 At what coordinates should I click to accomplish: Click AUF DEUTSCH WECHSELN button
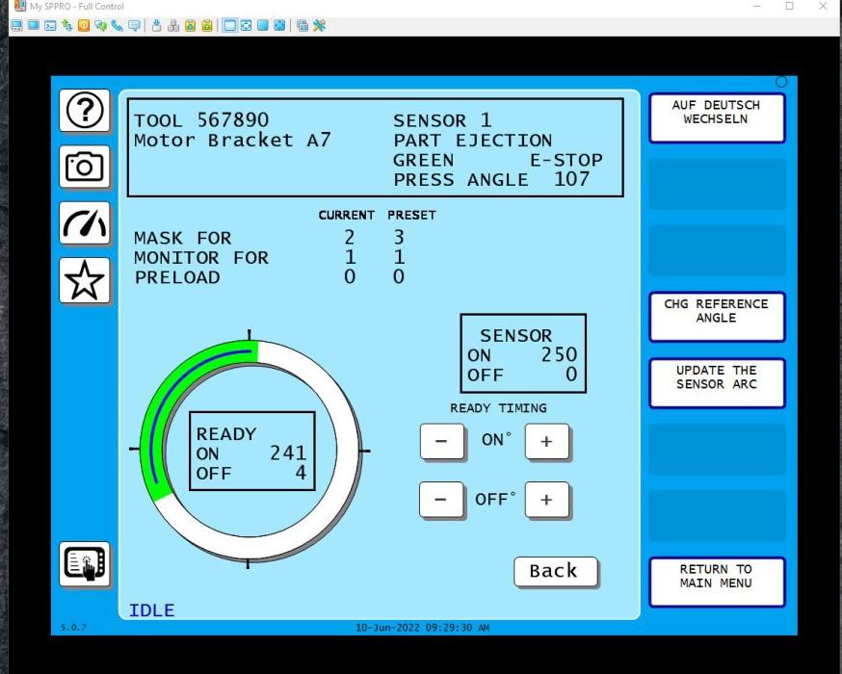coord(717,118)
